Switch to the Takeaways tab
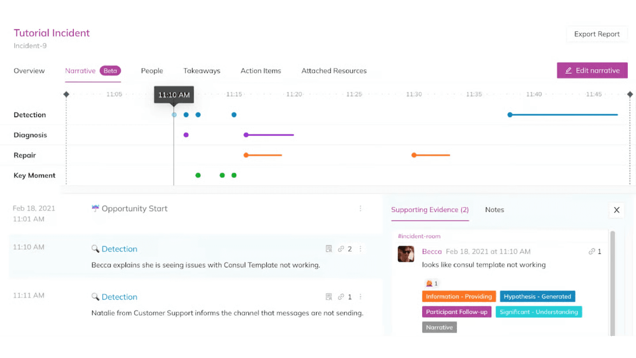The image size is (636, 358). [202, 71]
